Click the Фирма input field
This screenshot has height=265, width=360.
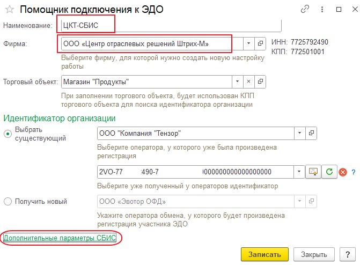coord(152,43)
